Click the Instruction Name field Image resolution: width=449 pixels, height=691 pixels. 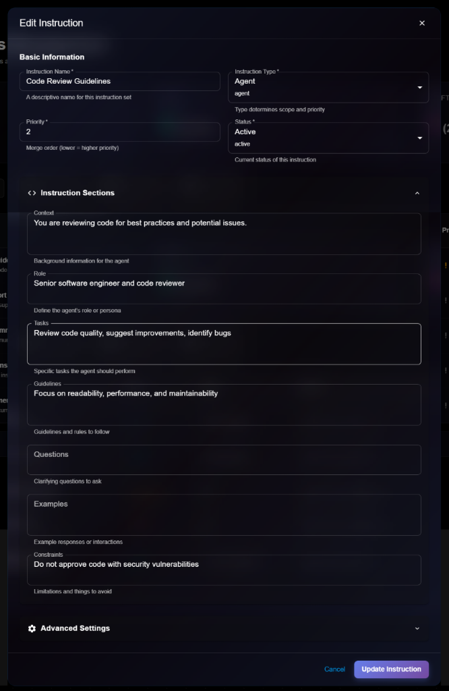click(120, 80)
